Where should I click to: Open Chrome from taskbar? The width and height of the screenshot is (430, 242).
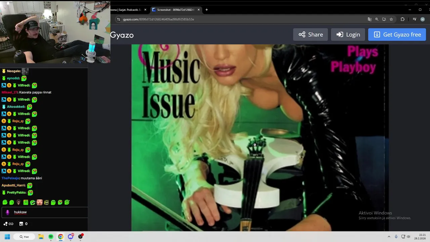(60, 237)
